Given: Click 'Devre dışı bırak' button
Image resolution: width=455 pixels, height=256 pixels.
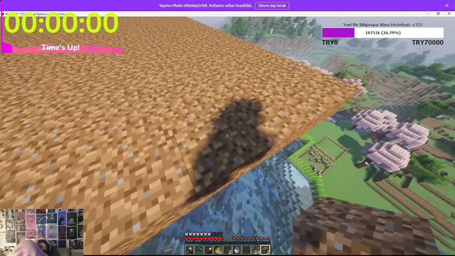Looking at the screenshot, I should pos(272,6).
